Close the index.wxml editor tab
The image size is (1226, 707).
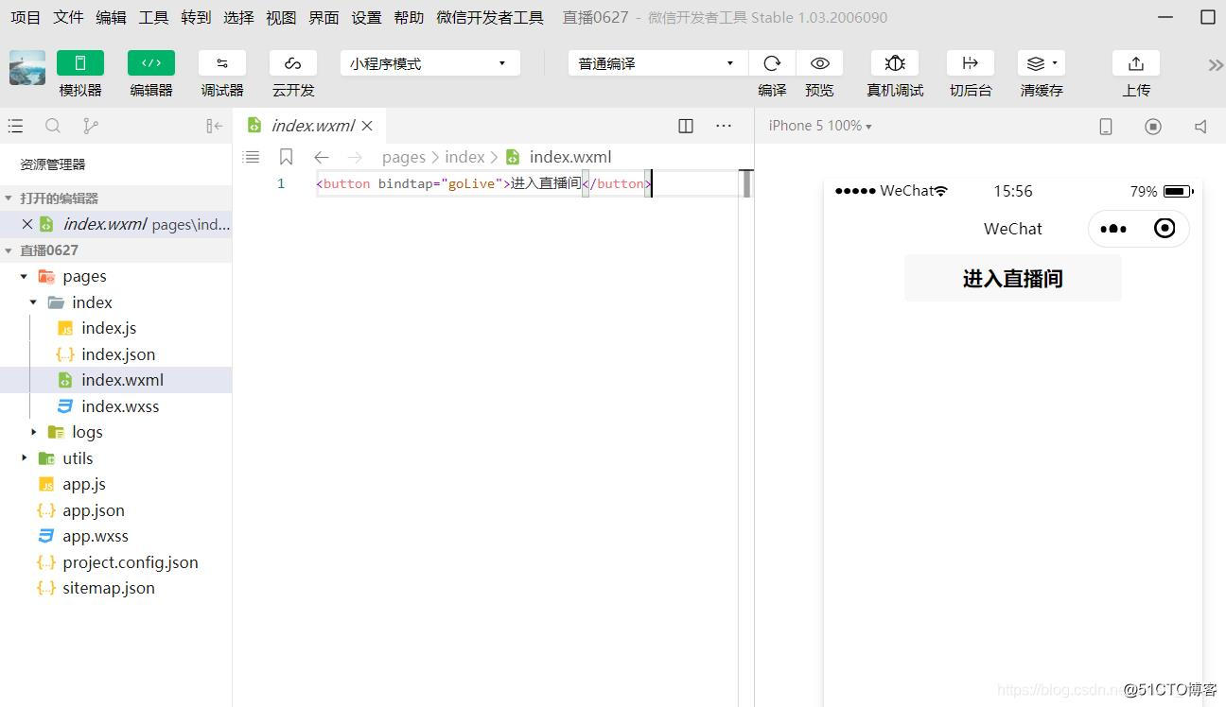click(367, 126)
